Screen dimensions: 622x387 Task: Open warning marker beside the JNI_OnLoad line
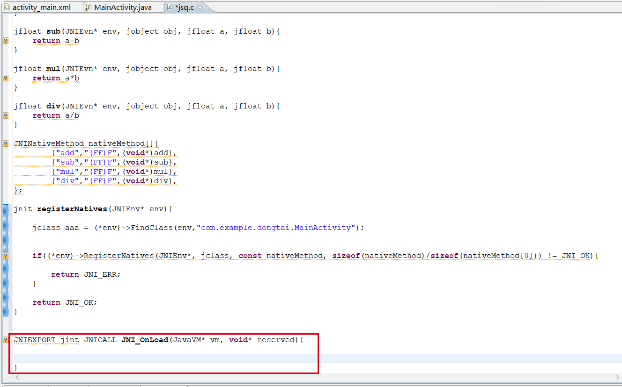pos(5,340)
